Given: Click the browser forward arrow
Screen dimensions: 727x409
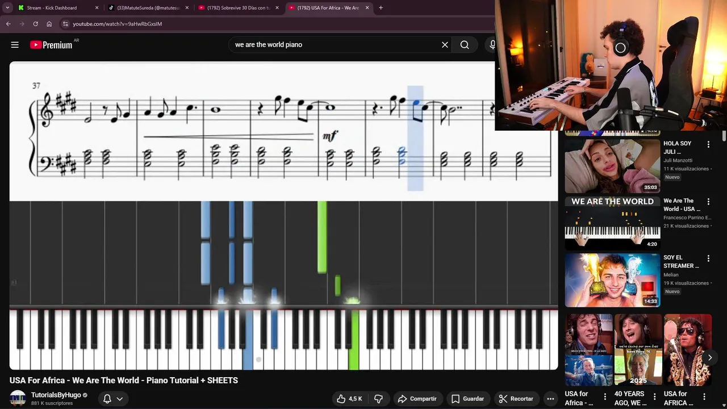Looking at the screenshot, I should coord(22,24).
